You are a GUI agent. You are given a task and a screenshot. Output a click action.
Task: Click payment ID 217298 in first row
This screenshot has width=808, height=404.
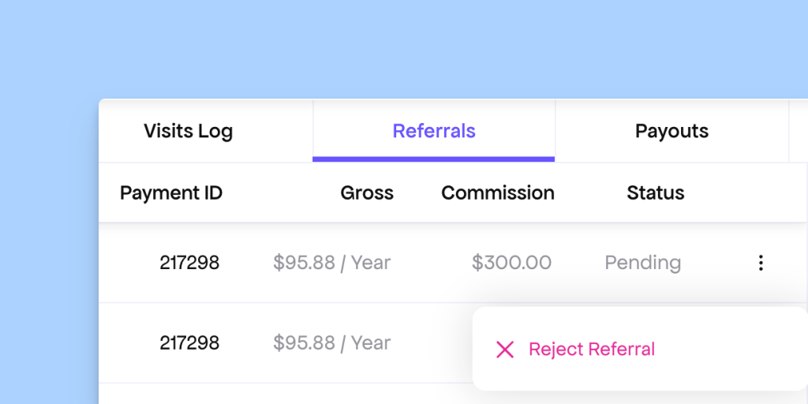189,263
